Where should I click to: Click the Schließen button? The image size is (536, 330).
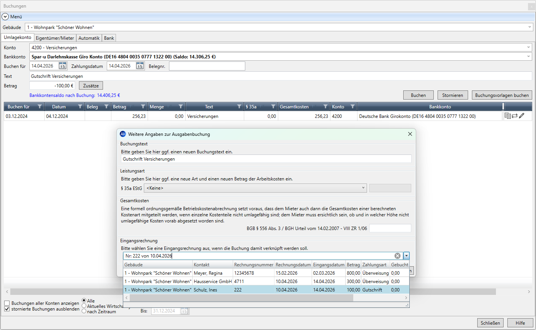pos(490,323)
